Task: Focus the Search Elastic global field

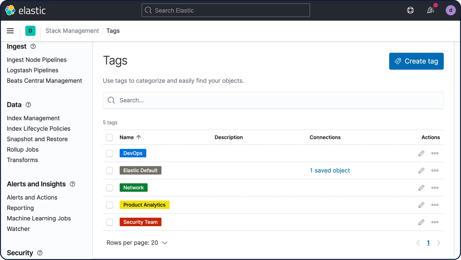Action: point(226,10)
